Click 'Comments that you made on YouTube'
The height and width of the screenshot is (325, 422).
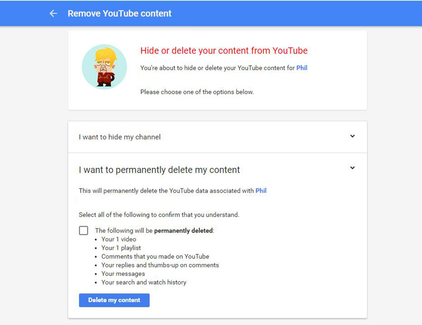pos(155,256)
